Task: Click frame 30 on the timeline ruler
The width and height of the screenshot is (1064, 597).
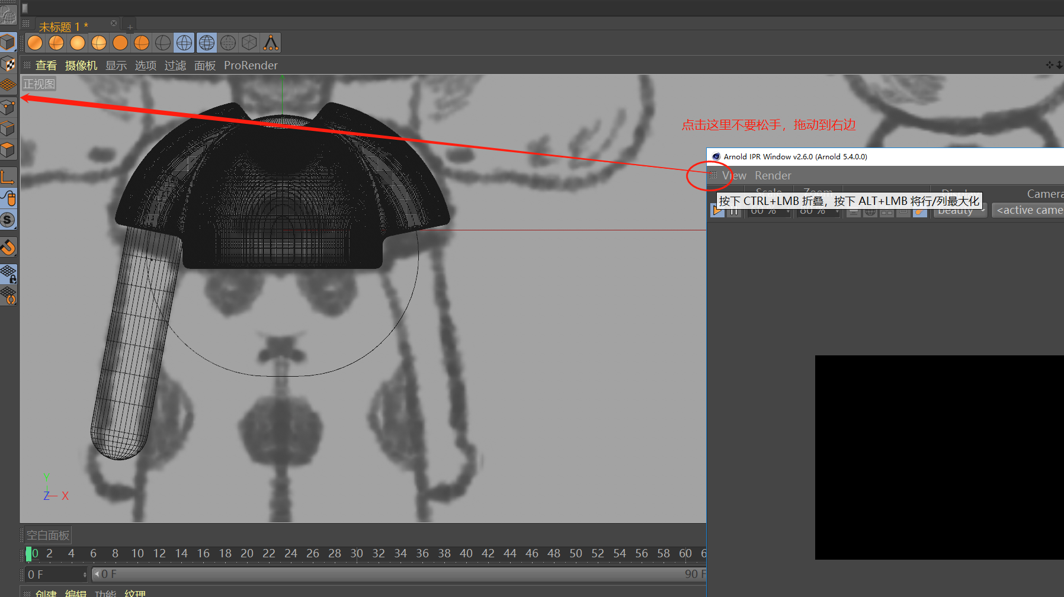Action: pos(356,553)
